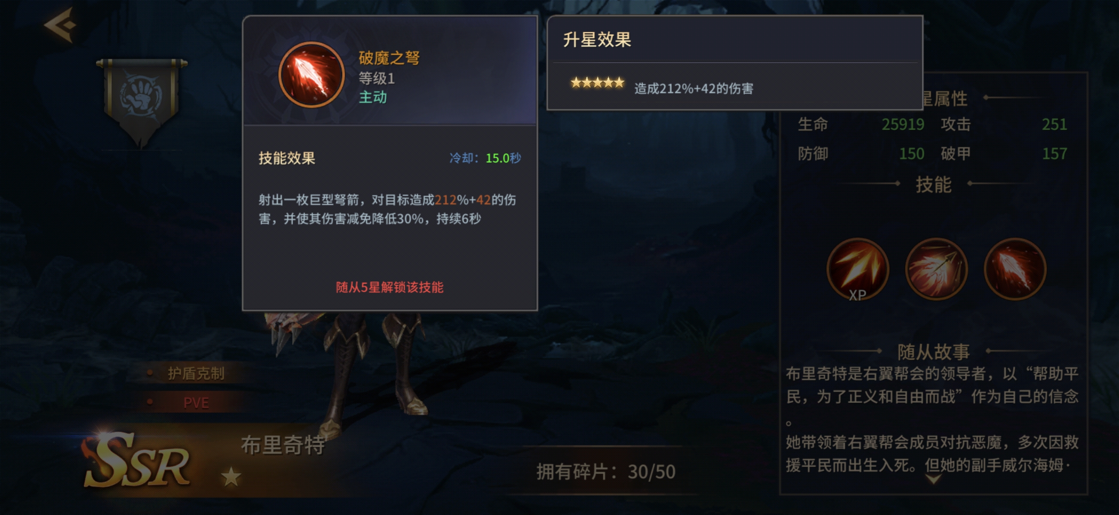The image size is (1119, 515).
Task: Tap the 破魔之弩 icon in skill popup
Action: tap(312, 75)
